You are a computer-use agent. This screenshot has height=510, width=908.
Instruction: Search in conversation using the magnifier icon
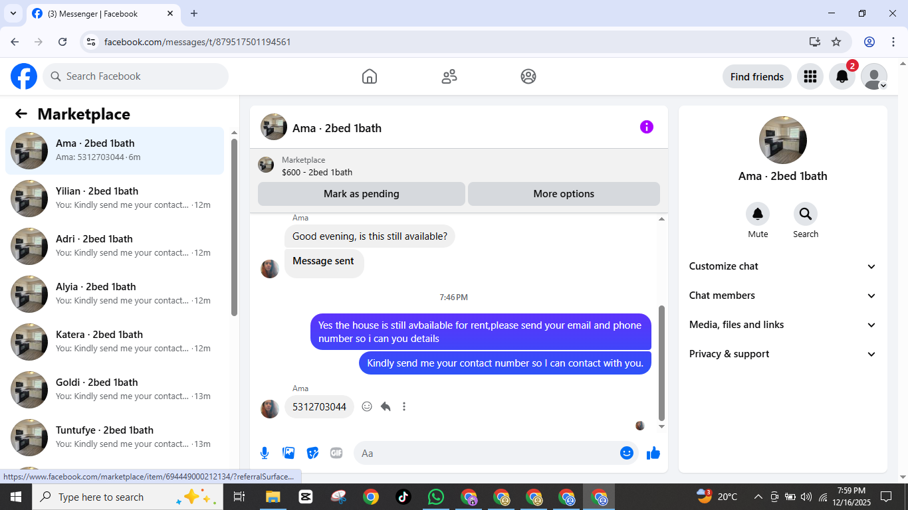pos(806,214)
